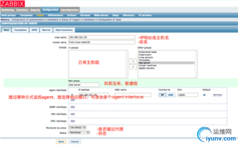Open Status of triggers history link

click(x=71, y=20)
